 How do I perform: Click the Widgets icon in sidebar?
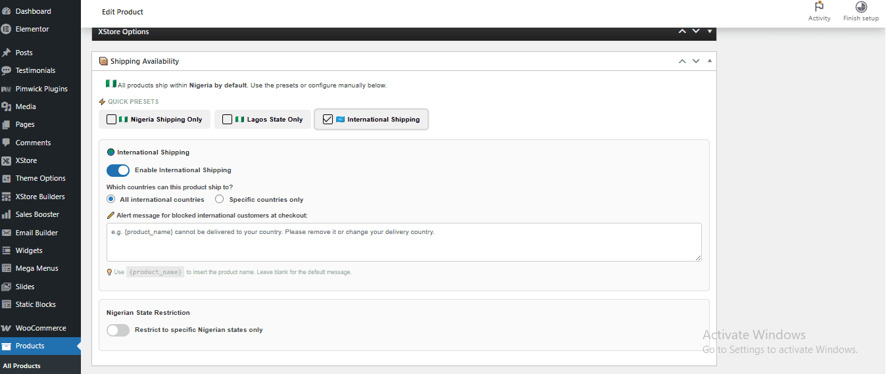(7, 250)
